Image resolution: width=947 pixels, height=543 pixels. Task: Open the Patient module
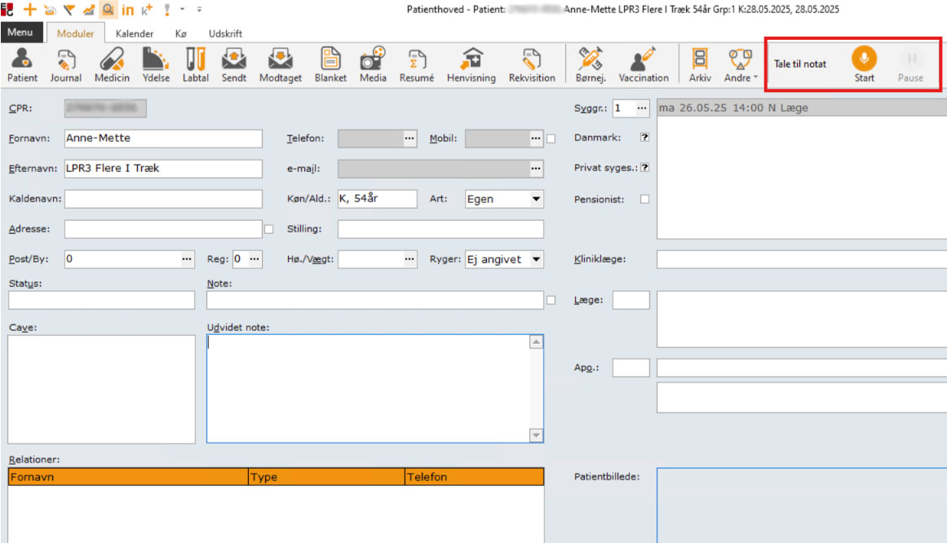pyautogui.click(x=22, y=65)
